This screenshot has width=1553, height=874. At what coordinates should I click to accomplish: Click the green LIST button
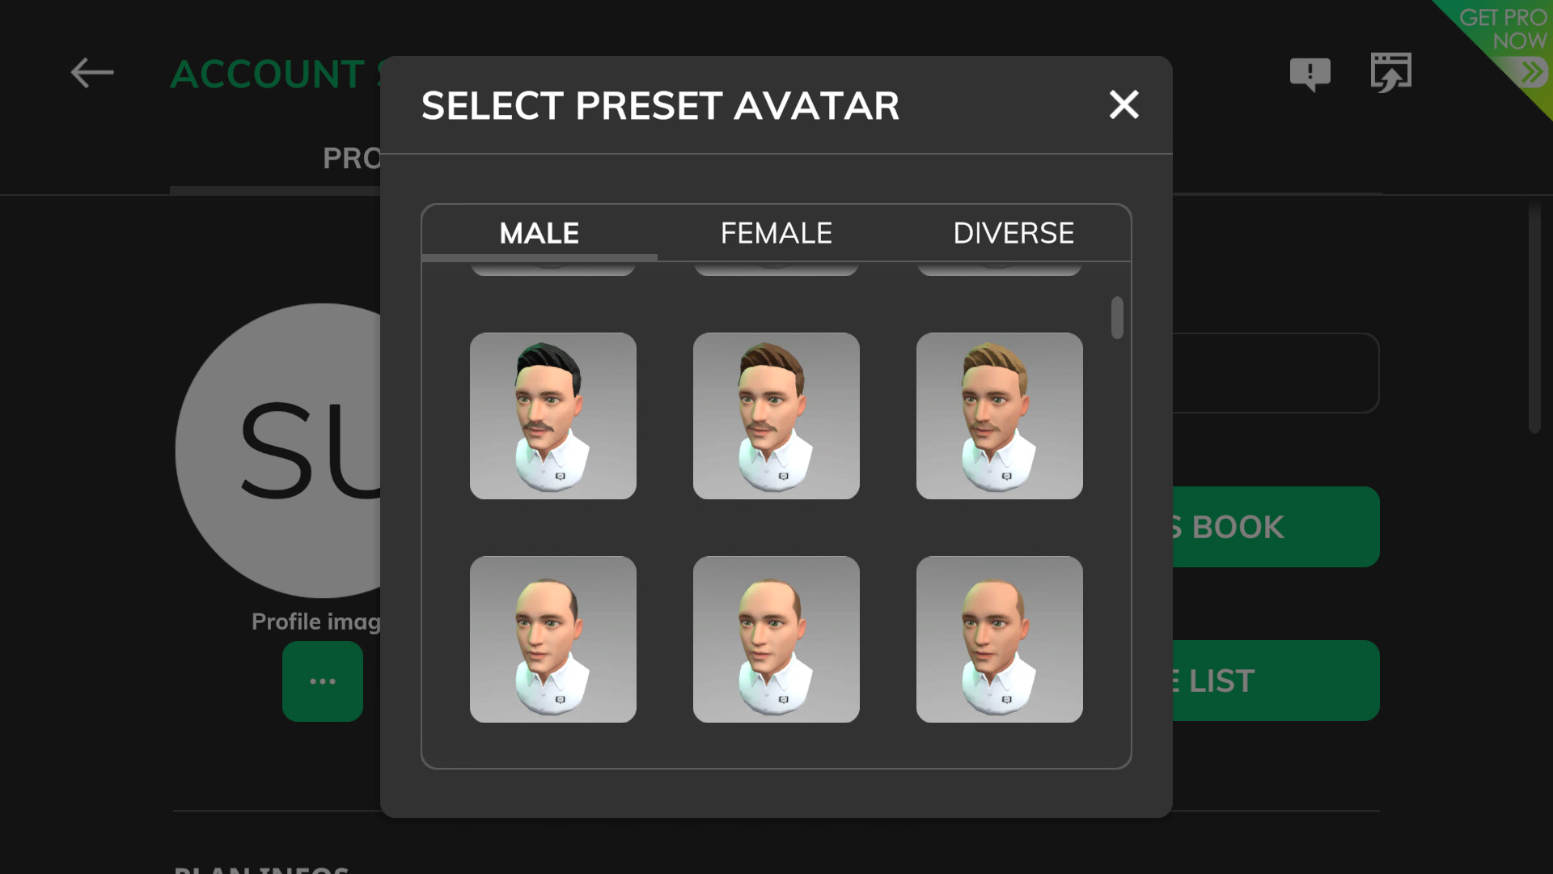pyautogui.click(x=1276, y=681)
